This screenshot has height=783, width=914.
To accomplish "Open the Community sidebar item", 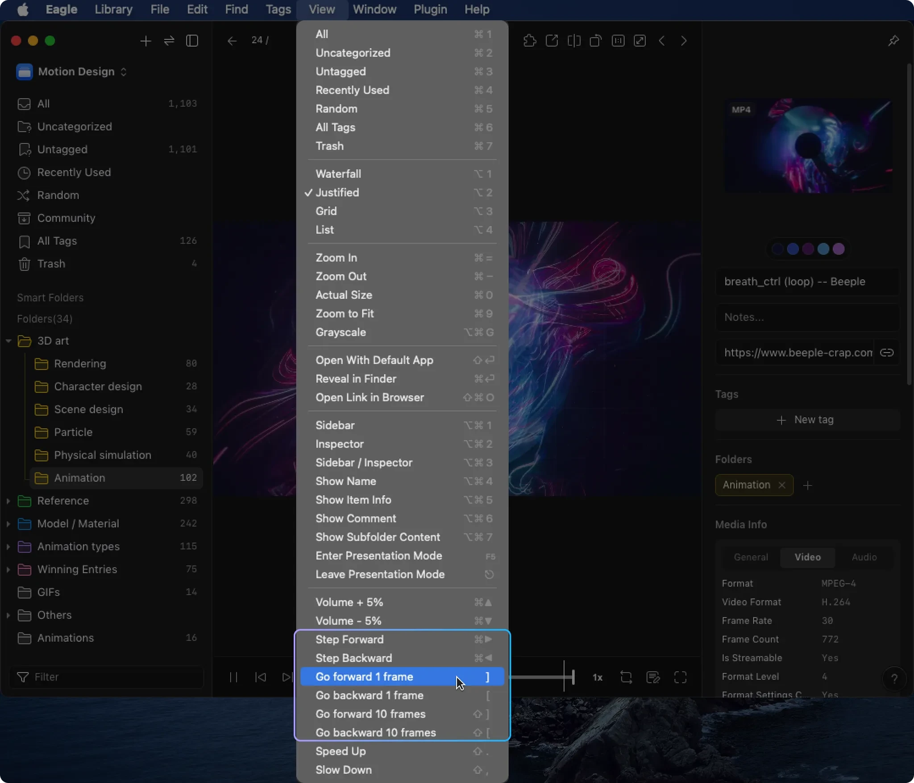I will (x=107, y=218).
